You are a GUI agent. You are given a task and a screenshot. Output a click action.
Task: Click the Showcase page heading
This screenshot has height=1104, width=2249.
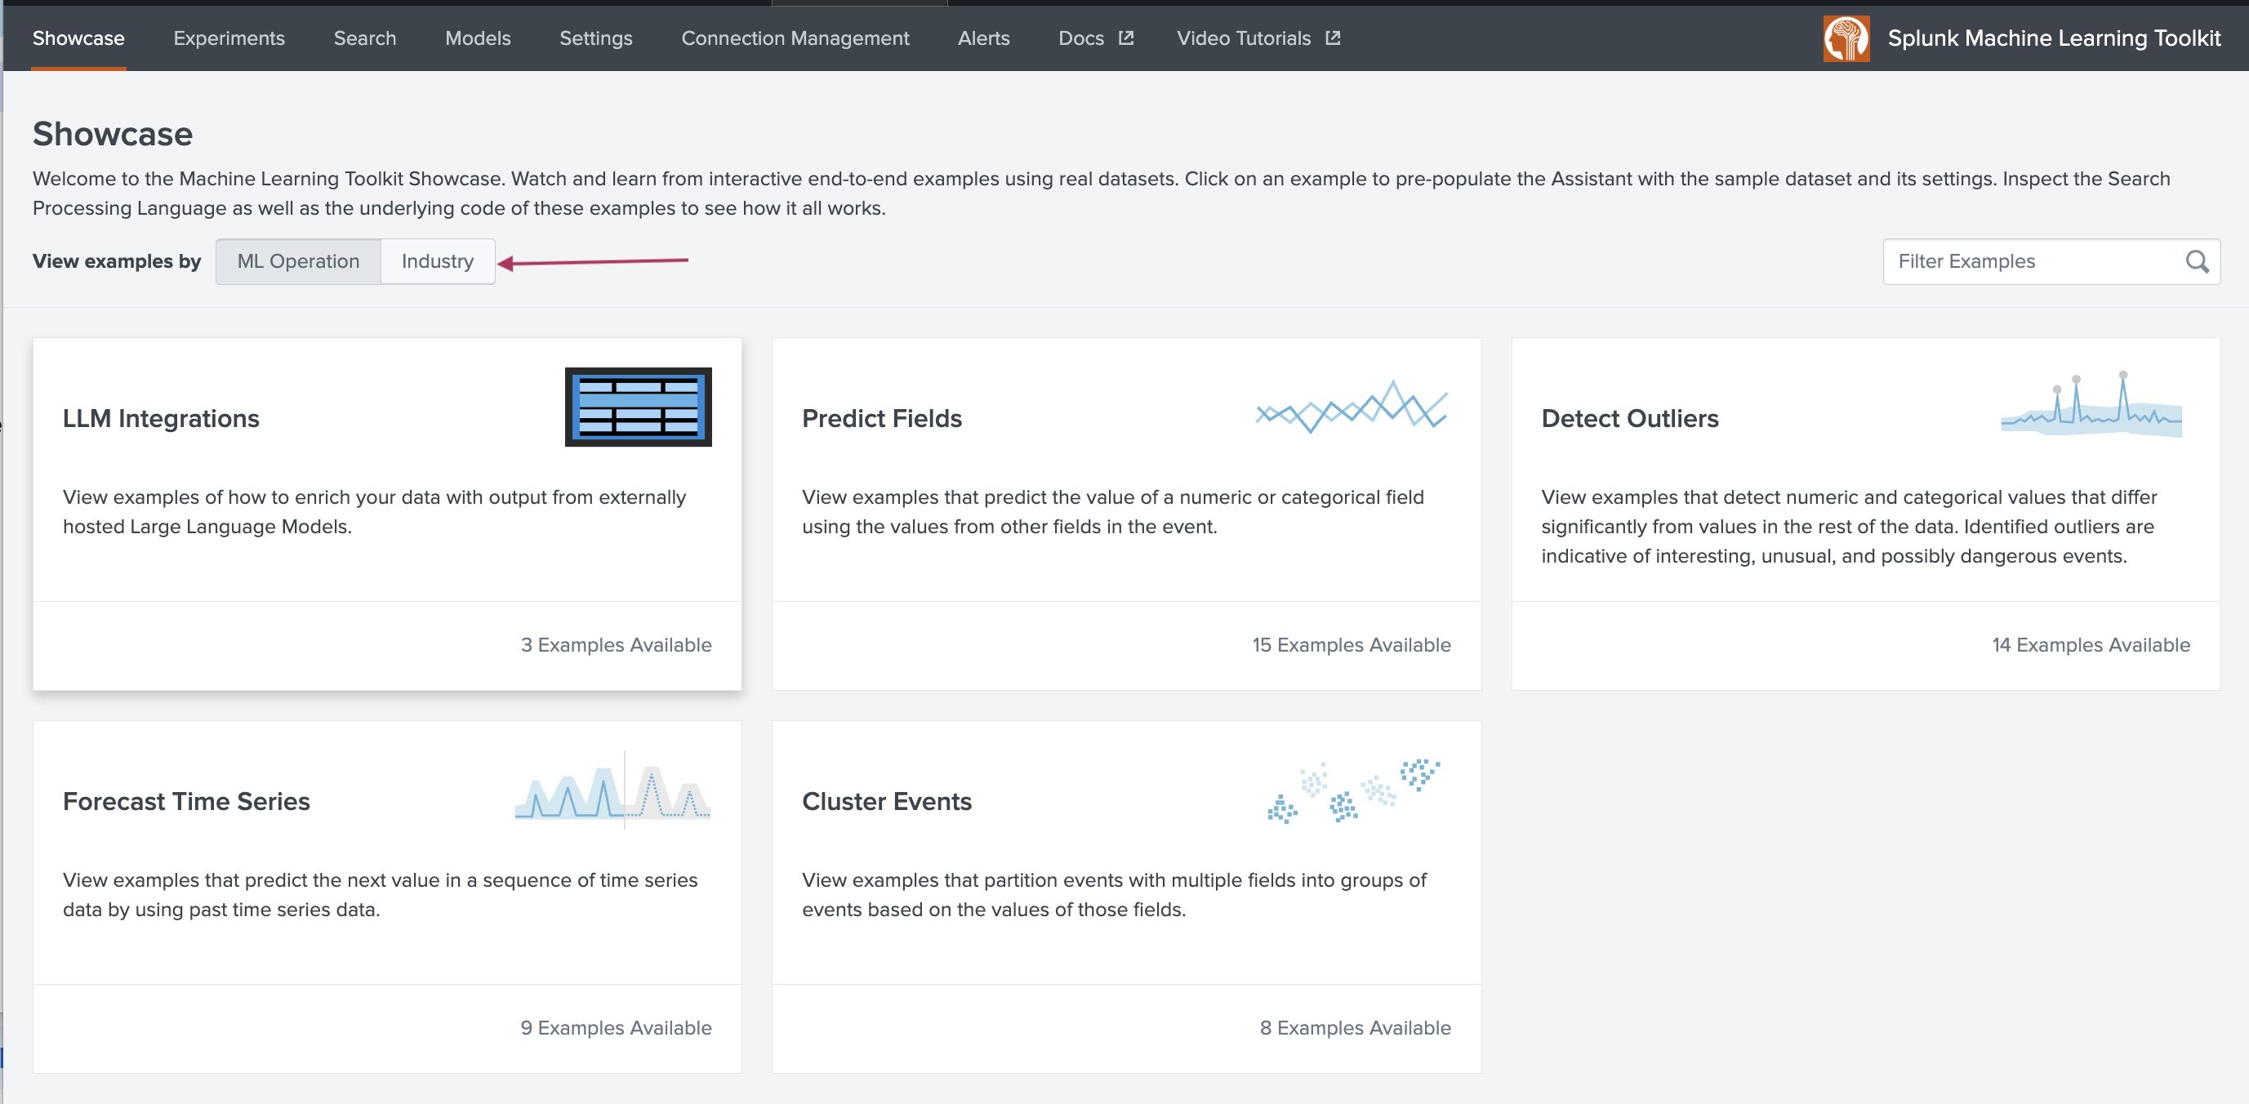113,135
